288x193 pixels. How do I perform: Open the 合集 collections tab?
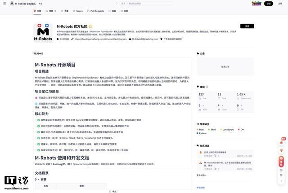[x=65, y=11]
